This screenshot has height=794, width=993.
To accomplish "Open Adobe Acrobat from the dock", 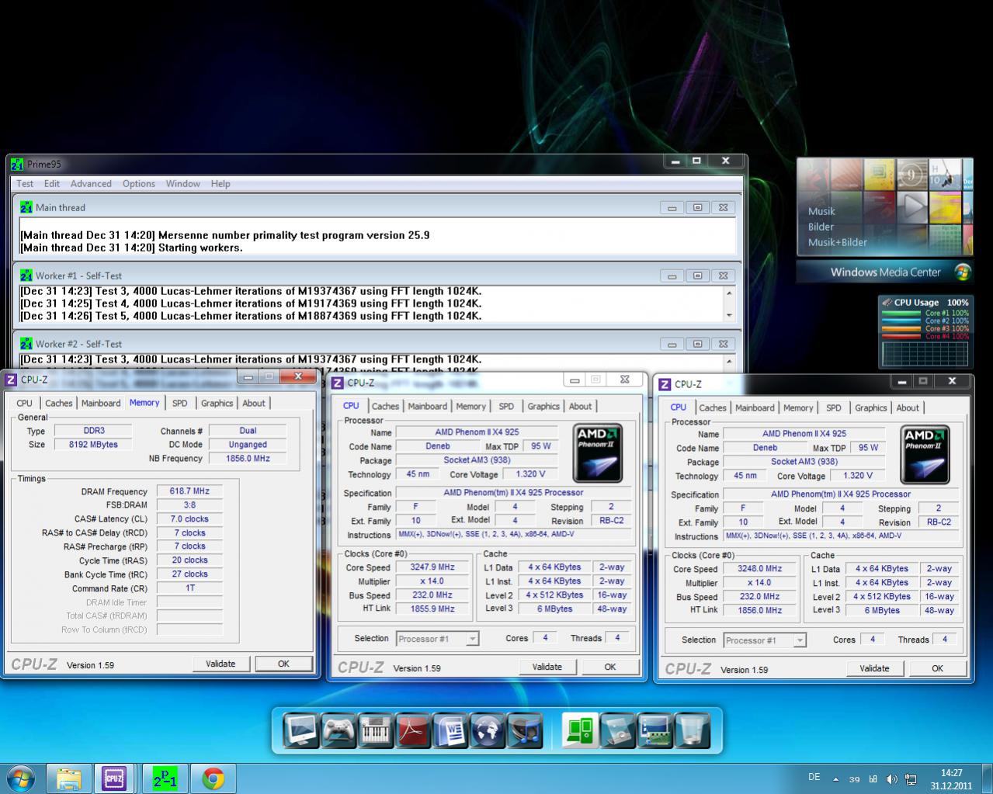I will pyautogui.click(x=413, y=730).
